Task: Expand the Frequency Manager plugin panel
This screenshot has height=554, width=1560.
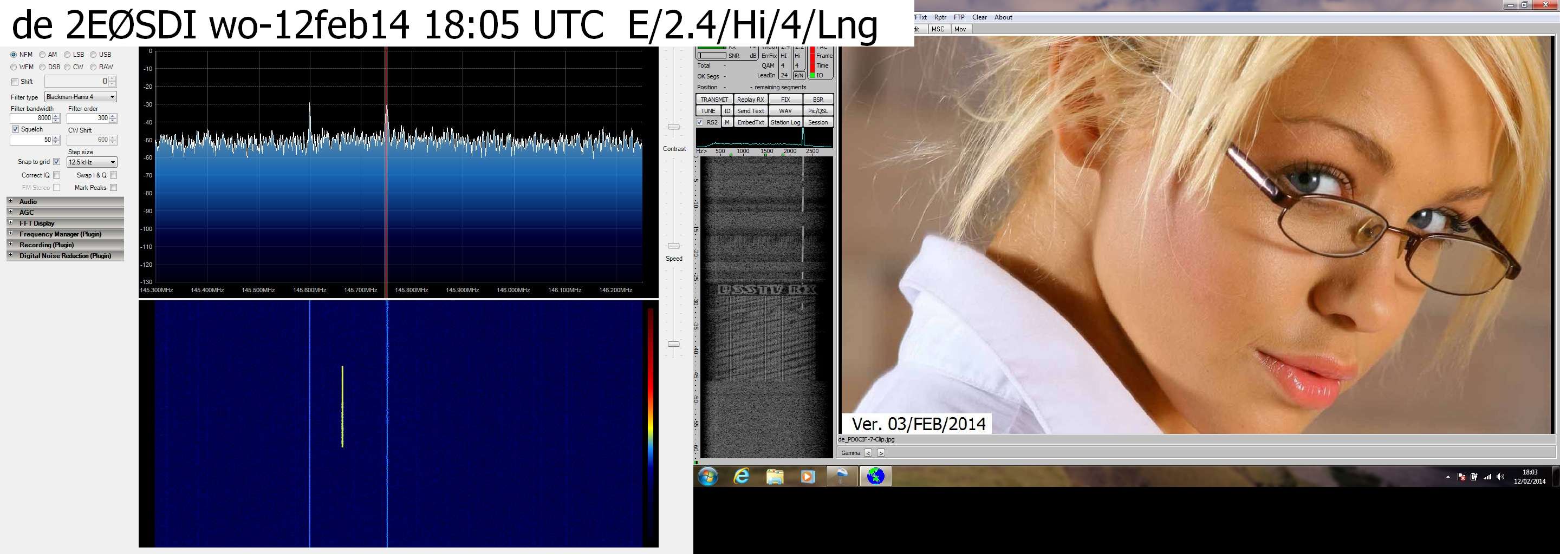Action: pos(65,234)
